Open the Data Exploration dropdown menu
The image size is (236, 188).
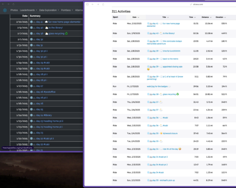tap(49, 10)
